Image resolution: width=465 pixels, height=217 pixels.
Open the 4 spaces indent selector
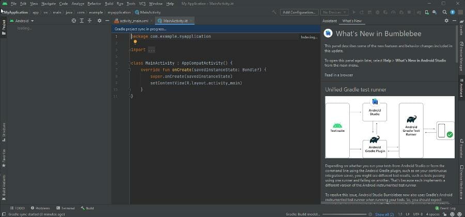click(432, 214)
